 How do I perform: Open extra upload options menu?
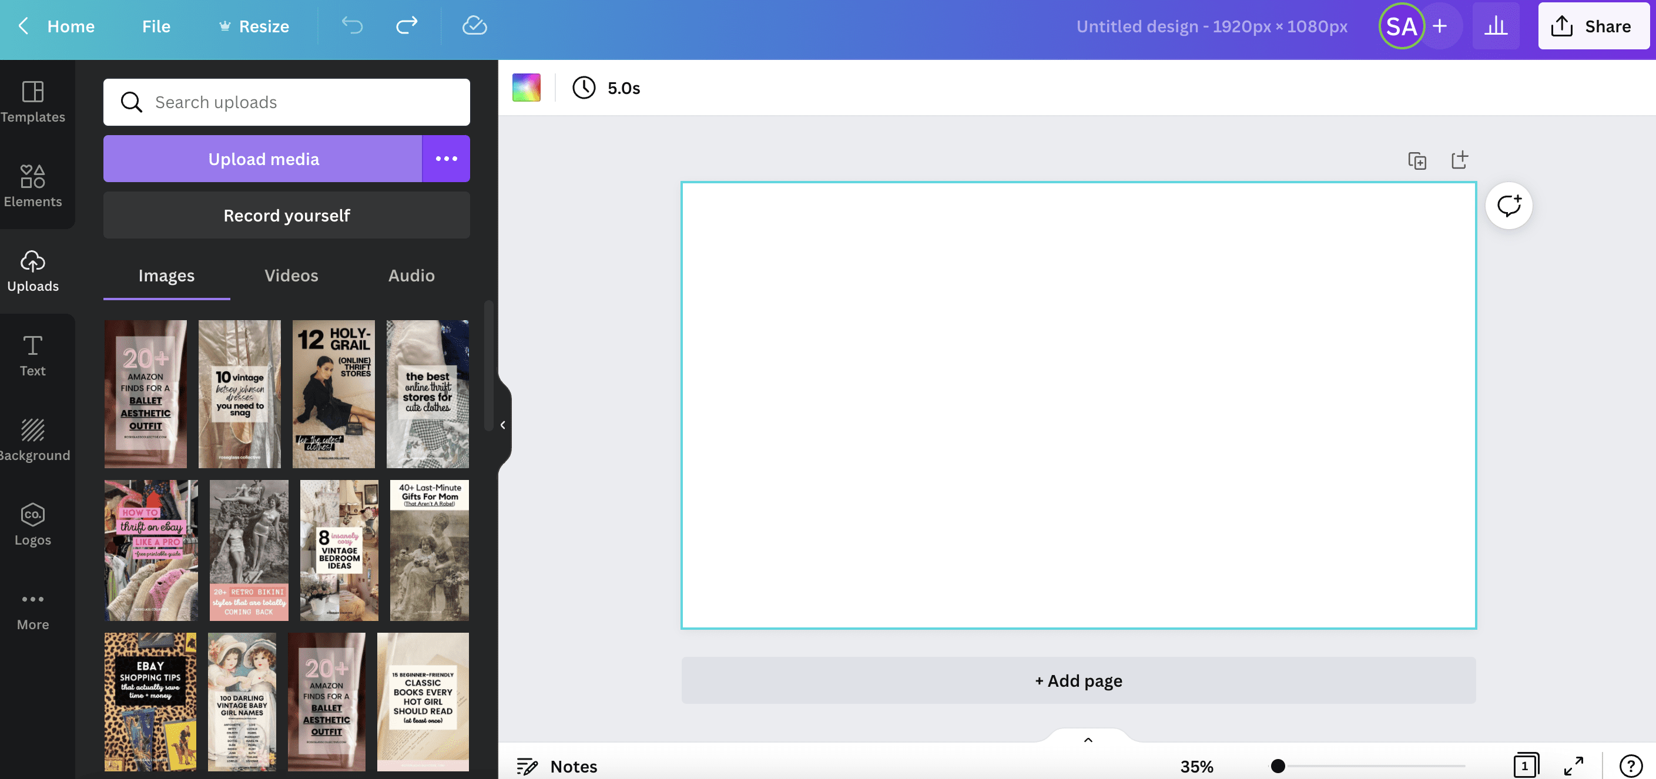[x=446, y=158]
